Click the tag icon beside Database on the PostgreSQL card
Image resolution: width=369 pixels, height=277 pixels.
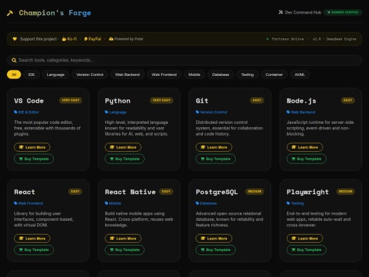(x=197, y=203)
